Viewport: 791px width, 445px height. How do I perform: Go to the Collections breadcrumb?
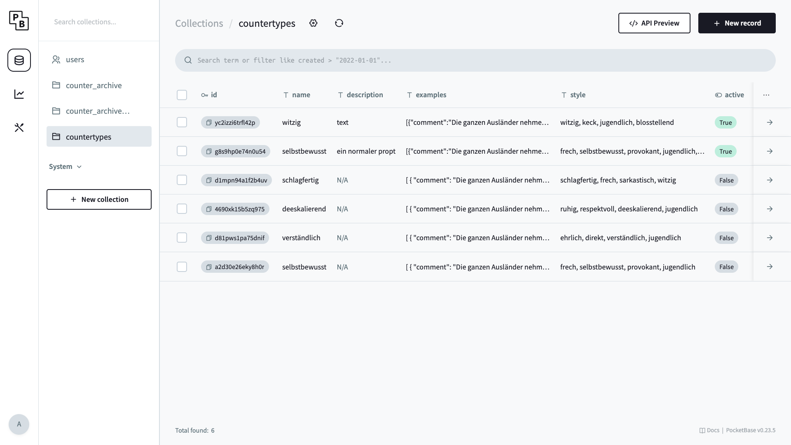(x=199, y=23)
